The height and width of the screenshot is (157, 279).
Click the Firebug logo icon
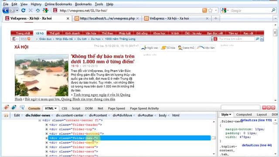click(7, 107)
